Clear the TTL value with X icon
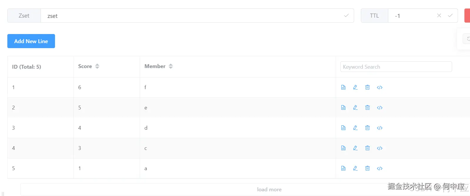Viewport: 470px width, 196px height. [x=439, y=16]
